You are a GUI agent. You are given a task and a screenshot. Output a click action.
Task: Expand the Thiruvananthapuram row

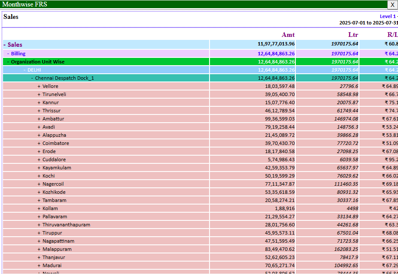(x=39, y=225)
